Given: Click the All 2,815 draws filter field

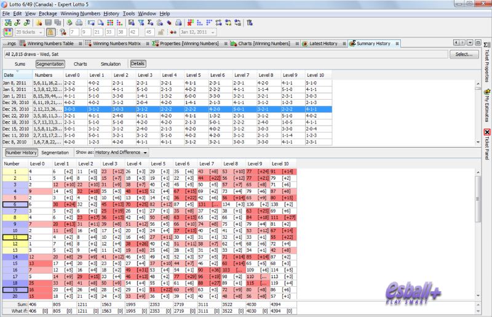Looking at the screenshot, I should tap(226, 54).
